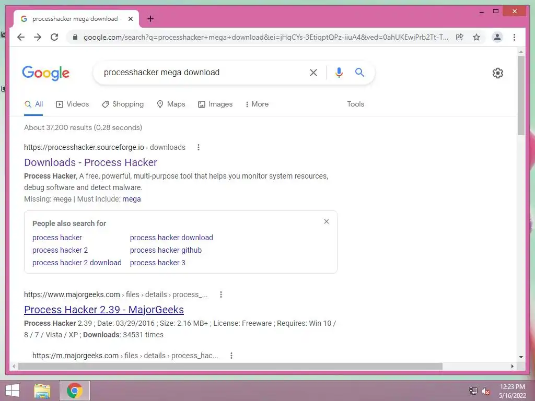Screen dimensions: 535x401
Task: Switch to Shopping results tab
Action: pyautogui.click(x=123, y=104)
